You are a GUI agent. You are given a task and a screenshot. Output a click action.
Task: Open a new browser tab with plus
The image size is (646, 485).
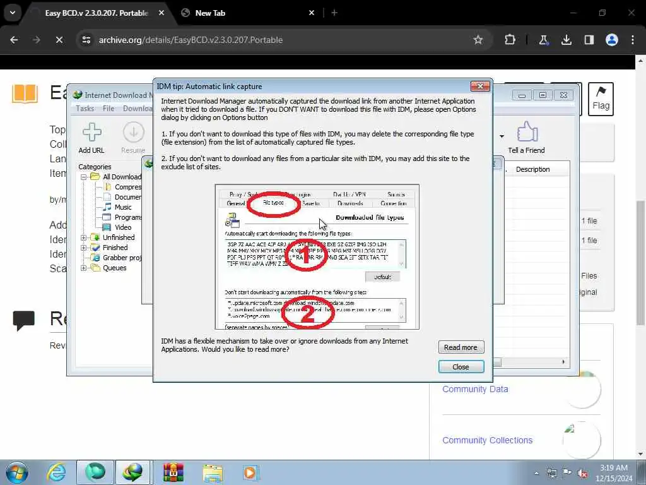(334, 13)
